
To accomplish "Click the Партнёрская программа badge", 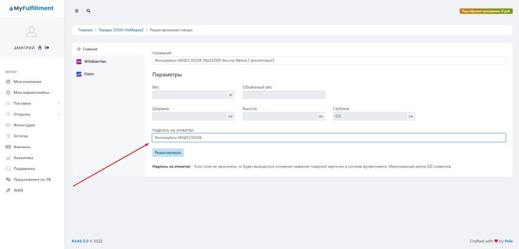I will [486, 11].
